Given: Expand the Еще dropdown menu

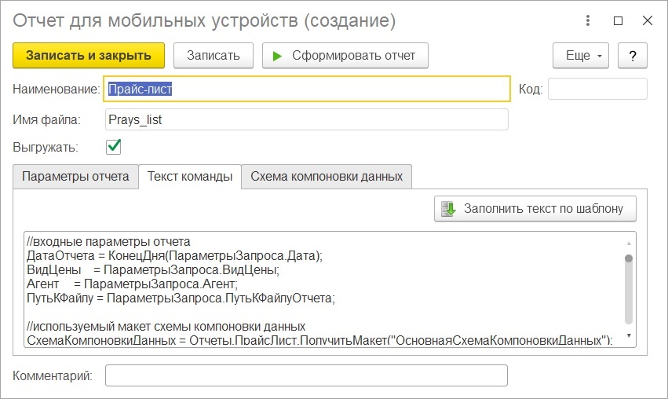Looking at the screenshot, I should tap(581, 56).
